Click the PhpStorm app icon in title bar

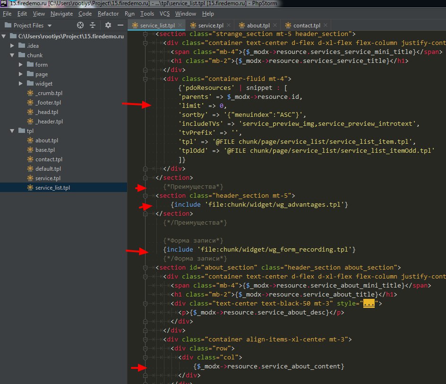[4, 3]
